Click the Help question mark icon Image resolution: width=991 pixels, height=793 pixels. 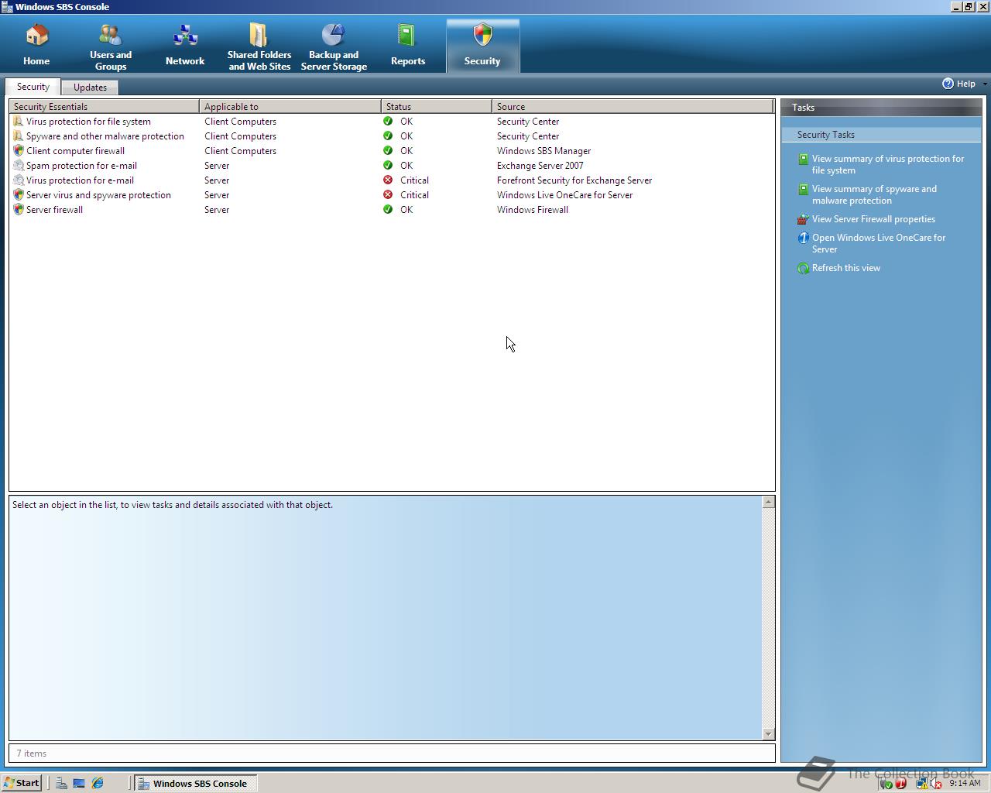[948, 84]
